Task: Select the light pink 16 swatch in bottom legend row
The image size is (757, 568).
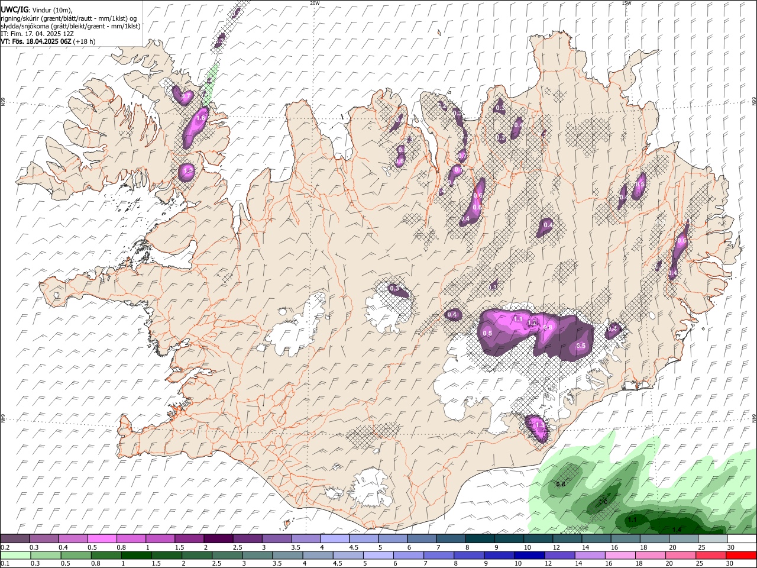Action: pos(619,556)
